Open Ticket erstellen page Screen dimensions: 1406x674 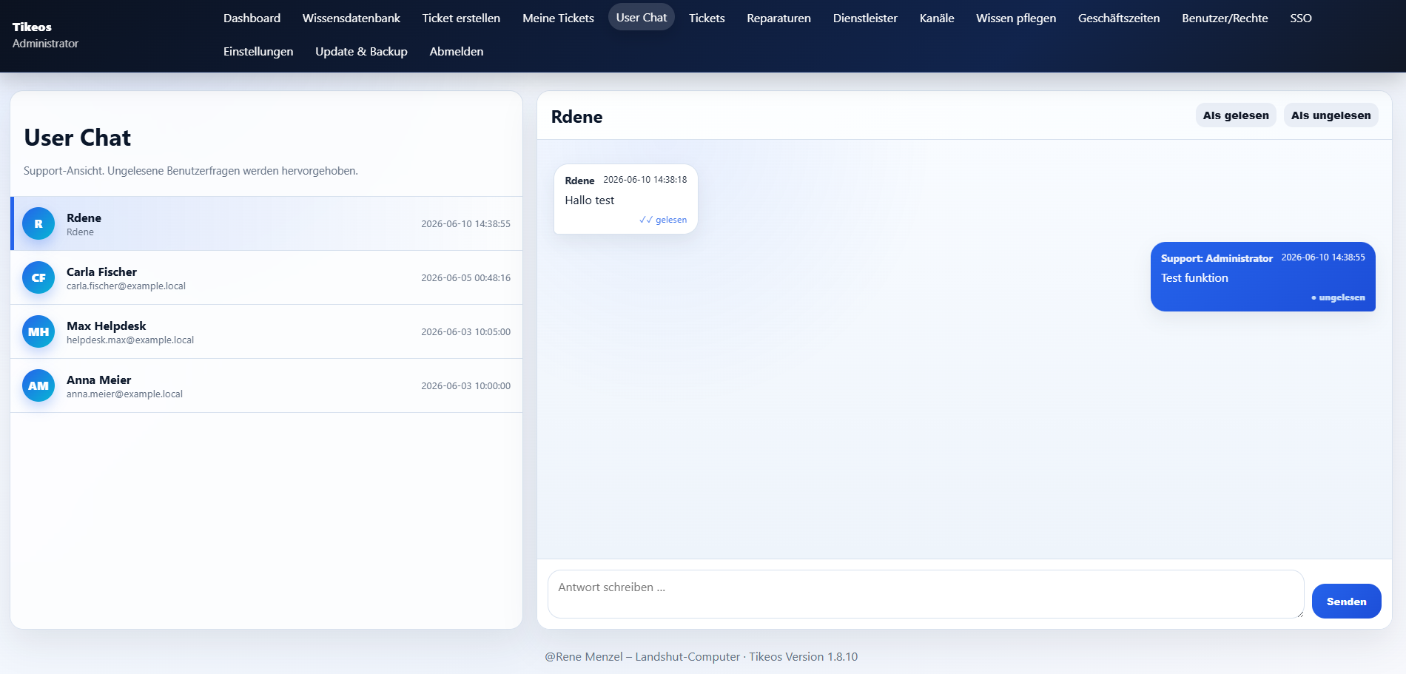pos(461,18)
